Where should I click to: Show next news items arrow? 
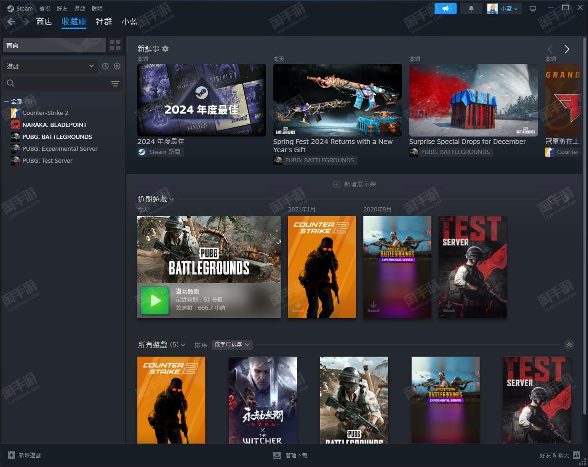[x=567, y=49]
